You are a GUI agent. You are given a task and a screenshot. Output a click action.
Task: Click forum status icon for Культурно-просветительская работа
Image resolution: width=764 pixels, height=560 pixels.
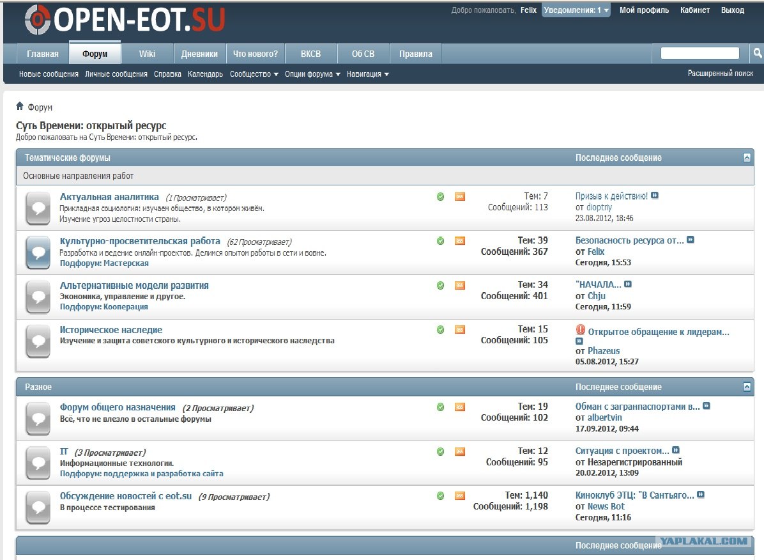pos(38,253)
